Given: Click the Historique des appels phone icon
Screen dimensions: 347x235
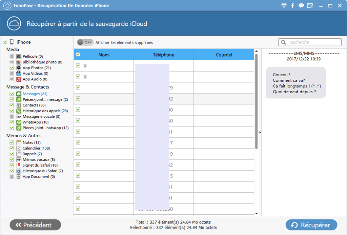Looking at the screenshot, I should [x=19, y=111].
